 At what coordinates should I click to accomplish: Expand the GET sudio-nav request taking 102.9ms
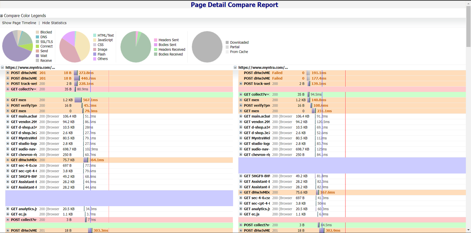pyautogui.click(x=8, y=149)
